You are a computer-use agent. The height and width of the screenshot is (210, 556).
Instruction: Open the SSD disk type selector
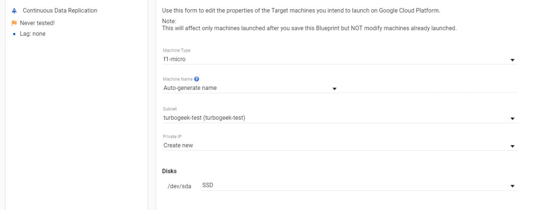pyautogui.click(x=359, y=185)
